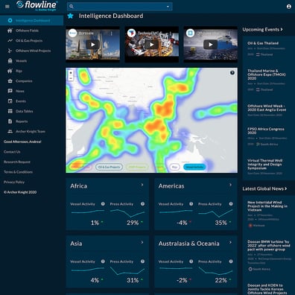The height and width of the screenshot is (295, 295).
Task: Click the map help question icon
Action: [x=232, y=73]
